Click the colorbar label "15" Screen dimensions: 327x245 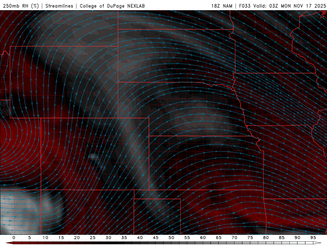[61, 238]
